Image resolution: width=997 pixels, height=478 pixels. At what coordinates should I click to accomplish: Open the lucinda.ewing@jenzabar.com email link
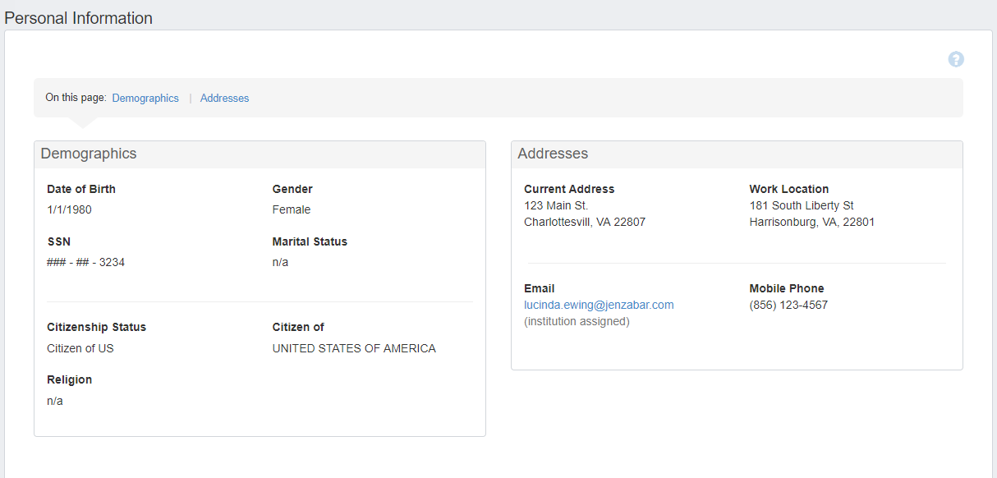pyautogui.click(x=599, y=305)
